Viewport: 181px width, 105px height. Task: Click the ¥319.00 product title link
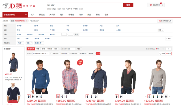click(128, 104)
